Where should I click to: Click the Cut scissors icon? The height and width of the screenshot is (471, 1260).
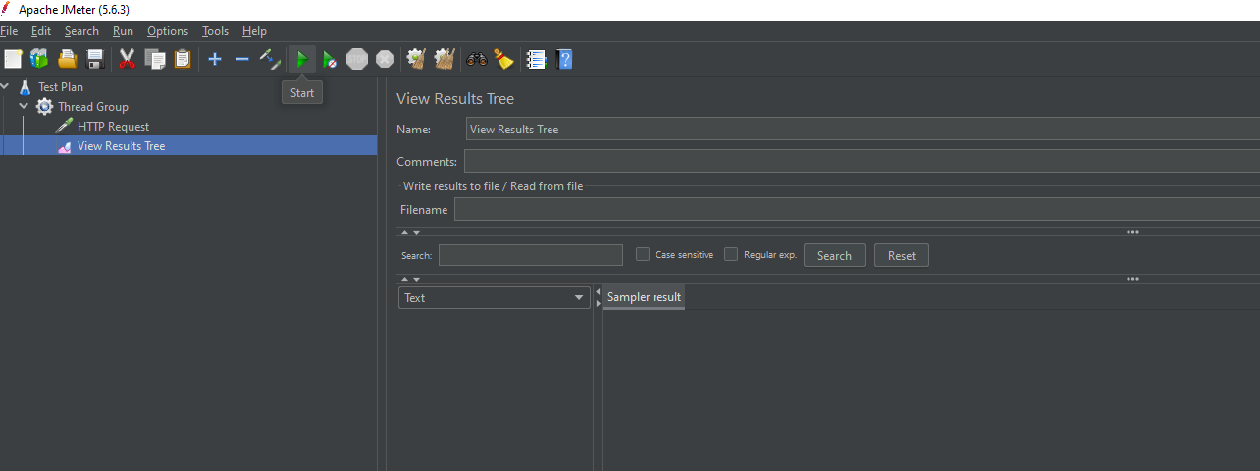pos(127,60)
